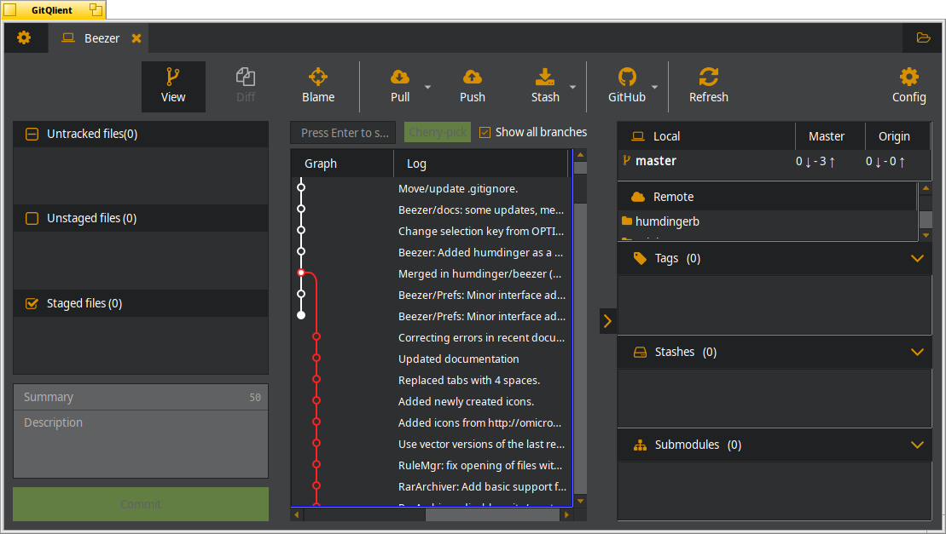Select commit 'Correcting errors in recent docu...'
Screen dimensions: 946x534
[x=481, y=338]
